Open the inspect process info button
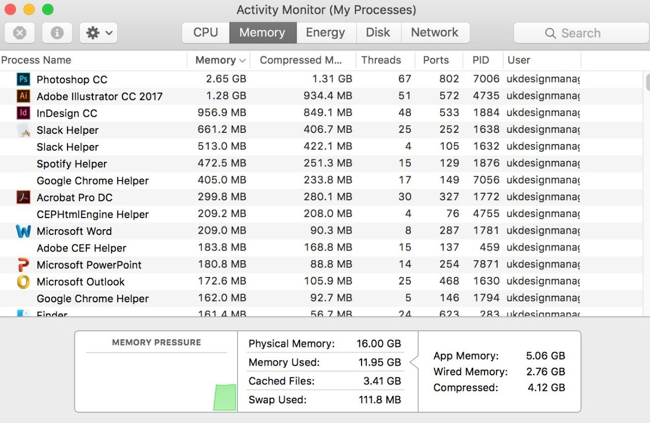 [x=57, y=32]
